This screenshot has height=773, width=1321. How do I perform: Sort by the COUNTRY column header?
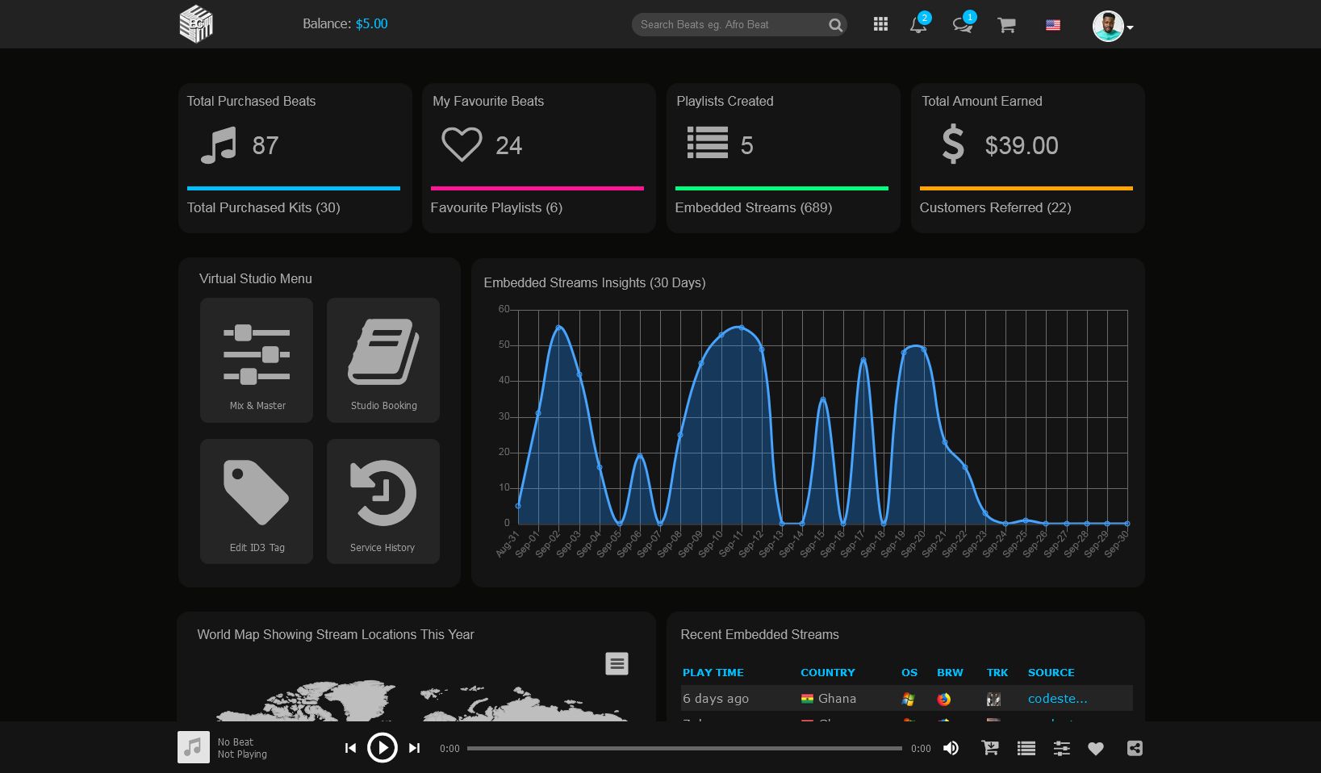point(827,672)
